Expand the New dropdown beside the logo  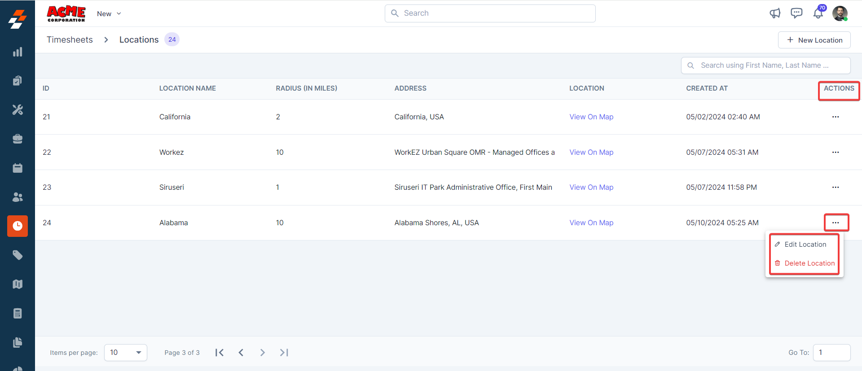click(109, 14)
